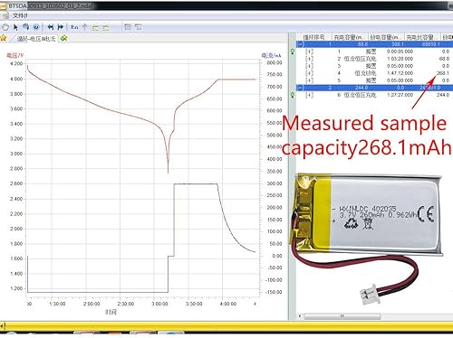Viewport: 453px width, 338px height.
Task: Click the green bulb icon beside cycle 1
Action: (x=293, y=52)
